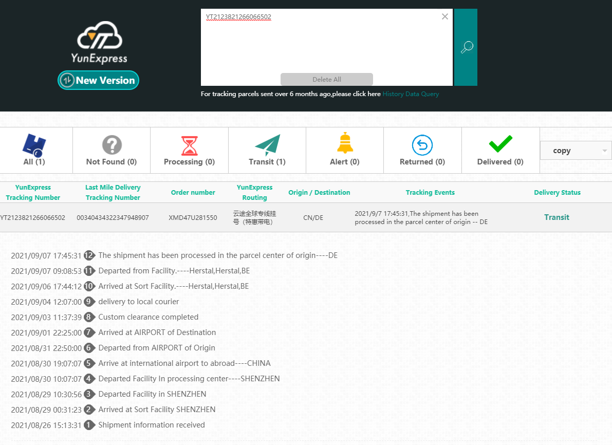Viewport: 612px width, 445px height.
Task: Click the Tracking Events column header
Action: pos(430,192)
